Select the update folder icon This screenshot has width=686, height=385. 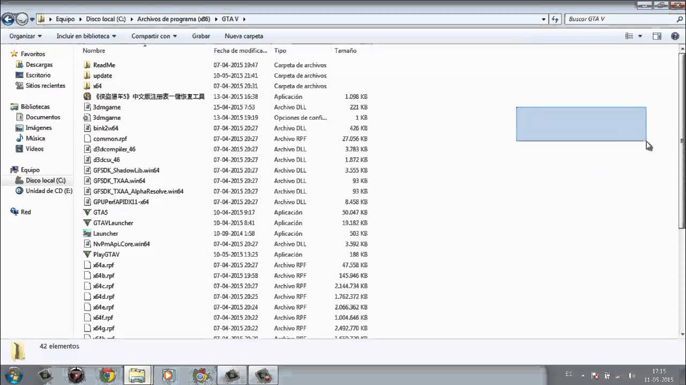87,75
